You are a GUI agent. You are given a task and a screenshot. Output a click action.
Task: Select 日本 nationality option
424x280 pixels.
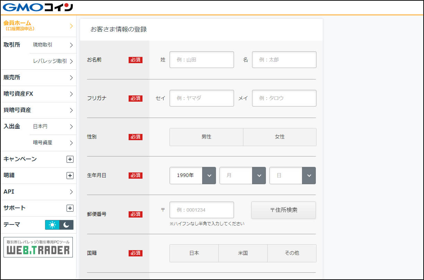click(x=194, y=253)
